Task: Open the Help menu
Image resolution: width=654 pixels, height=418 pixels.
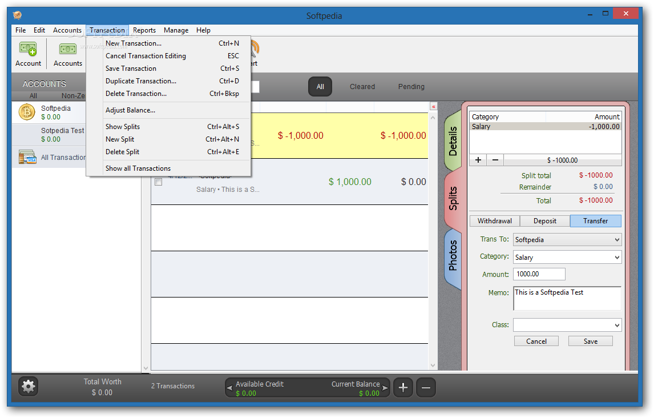Action: [203, 30]
